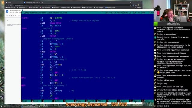Click Alexandr Udotov's avatar in the chat
The height and width of the screenshot is (108, 192).
click(x=155, y=37)
